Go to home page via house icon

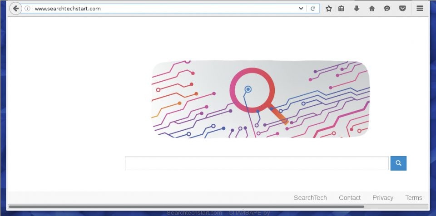point(372,9)
